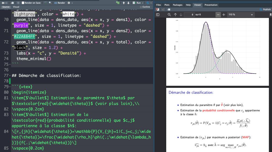The height and width of the screenshot is (152, 272).
Task: Click the "## Démarche de classification:" heading line
Action: 46,76
